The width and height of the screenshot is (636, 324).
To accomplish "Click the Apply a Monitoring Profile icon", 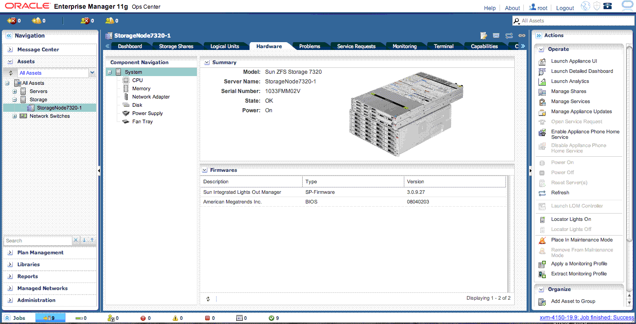I will (x=542, y=264).
